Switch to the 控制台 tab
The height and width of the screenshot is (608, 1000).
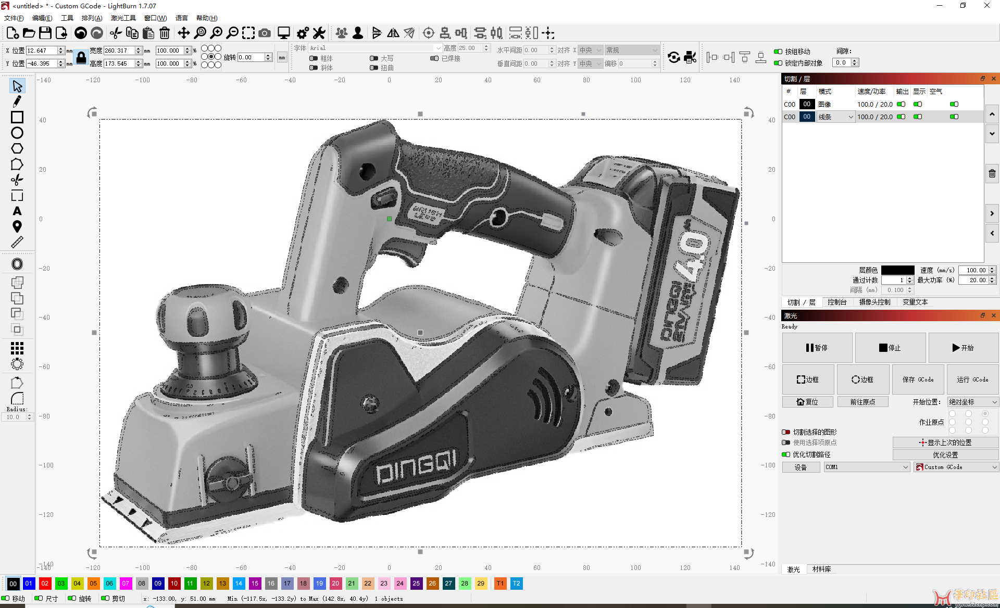tap(837, 302)
